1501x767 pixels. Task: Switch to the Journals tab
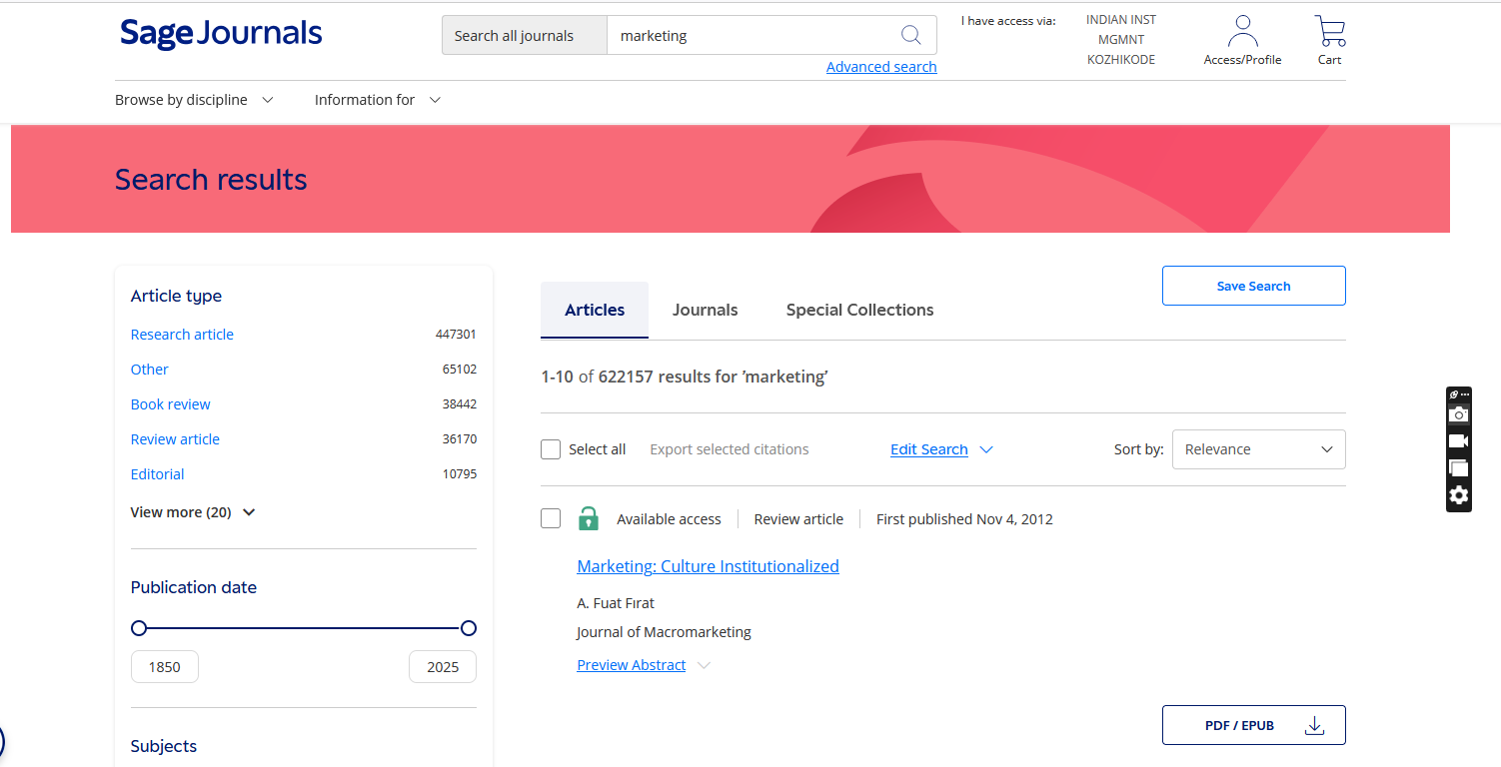(705, 310)
